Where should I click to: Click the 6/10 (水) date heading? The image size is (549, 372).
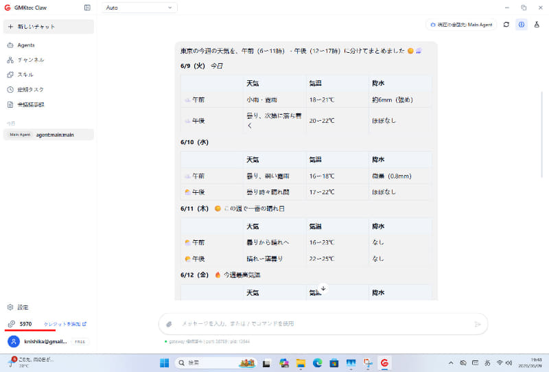(x=195, y=142)
